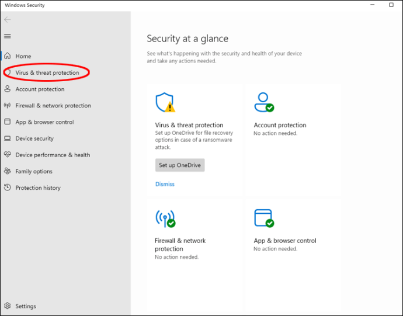
Task: Click the Device performance heart icon
Action: [x=8, y=155]
